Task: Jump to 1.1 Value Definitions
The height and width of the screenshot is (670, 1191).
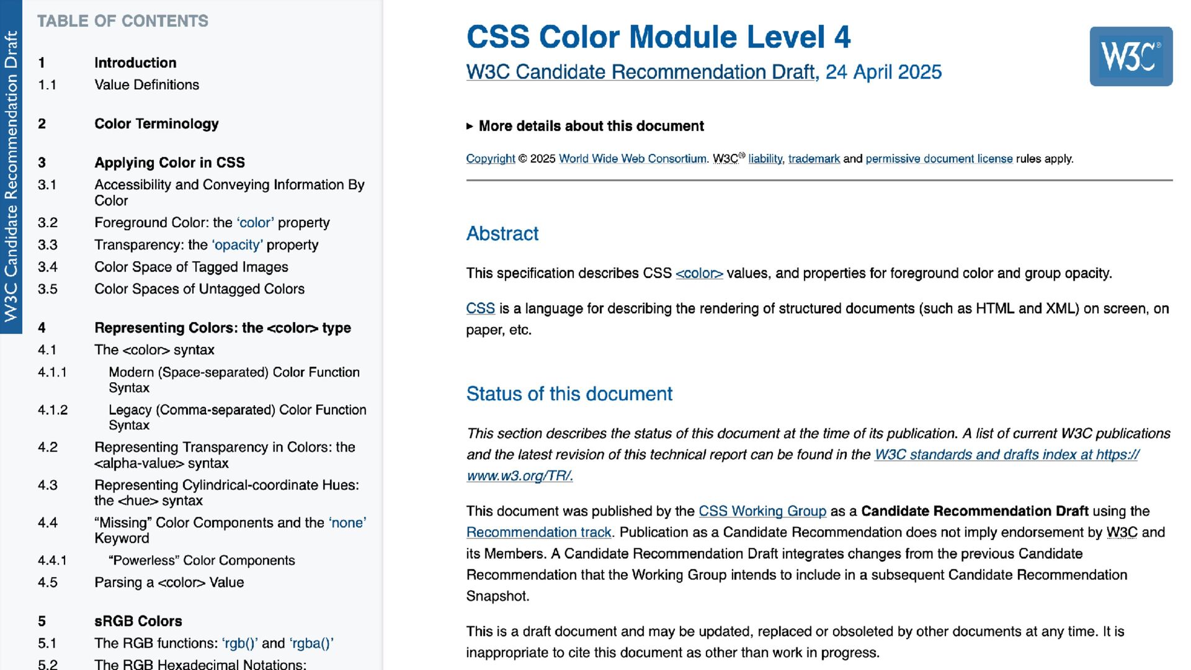Action: click(146, 85)
